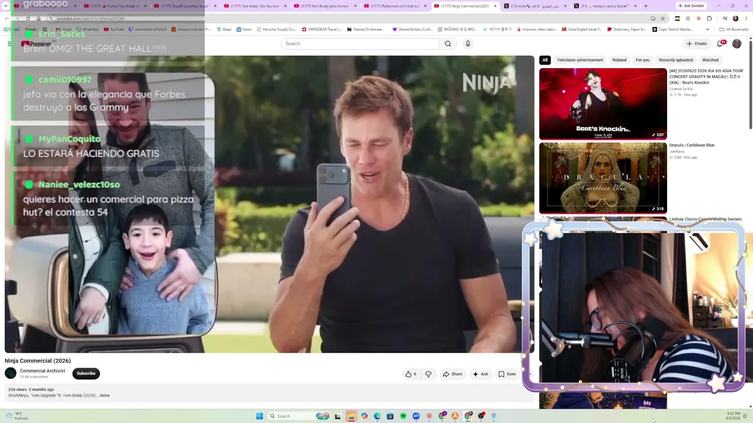Switch to the Tom Brady "Do You Even" tab

pyautogui.click(x=255, y=6)
